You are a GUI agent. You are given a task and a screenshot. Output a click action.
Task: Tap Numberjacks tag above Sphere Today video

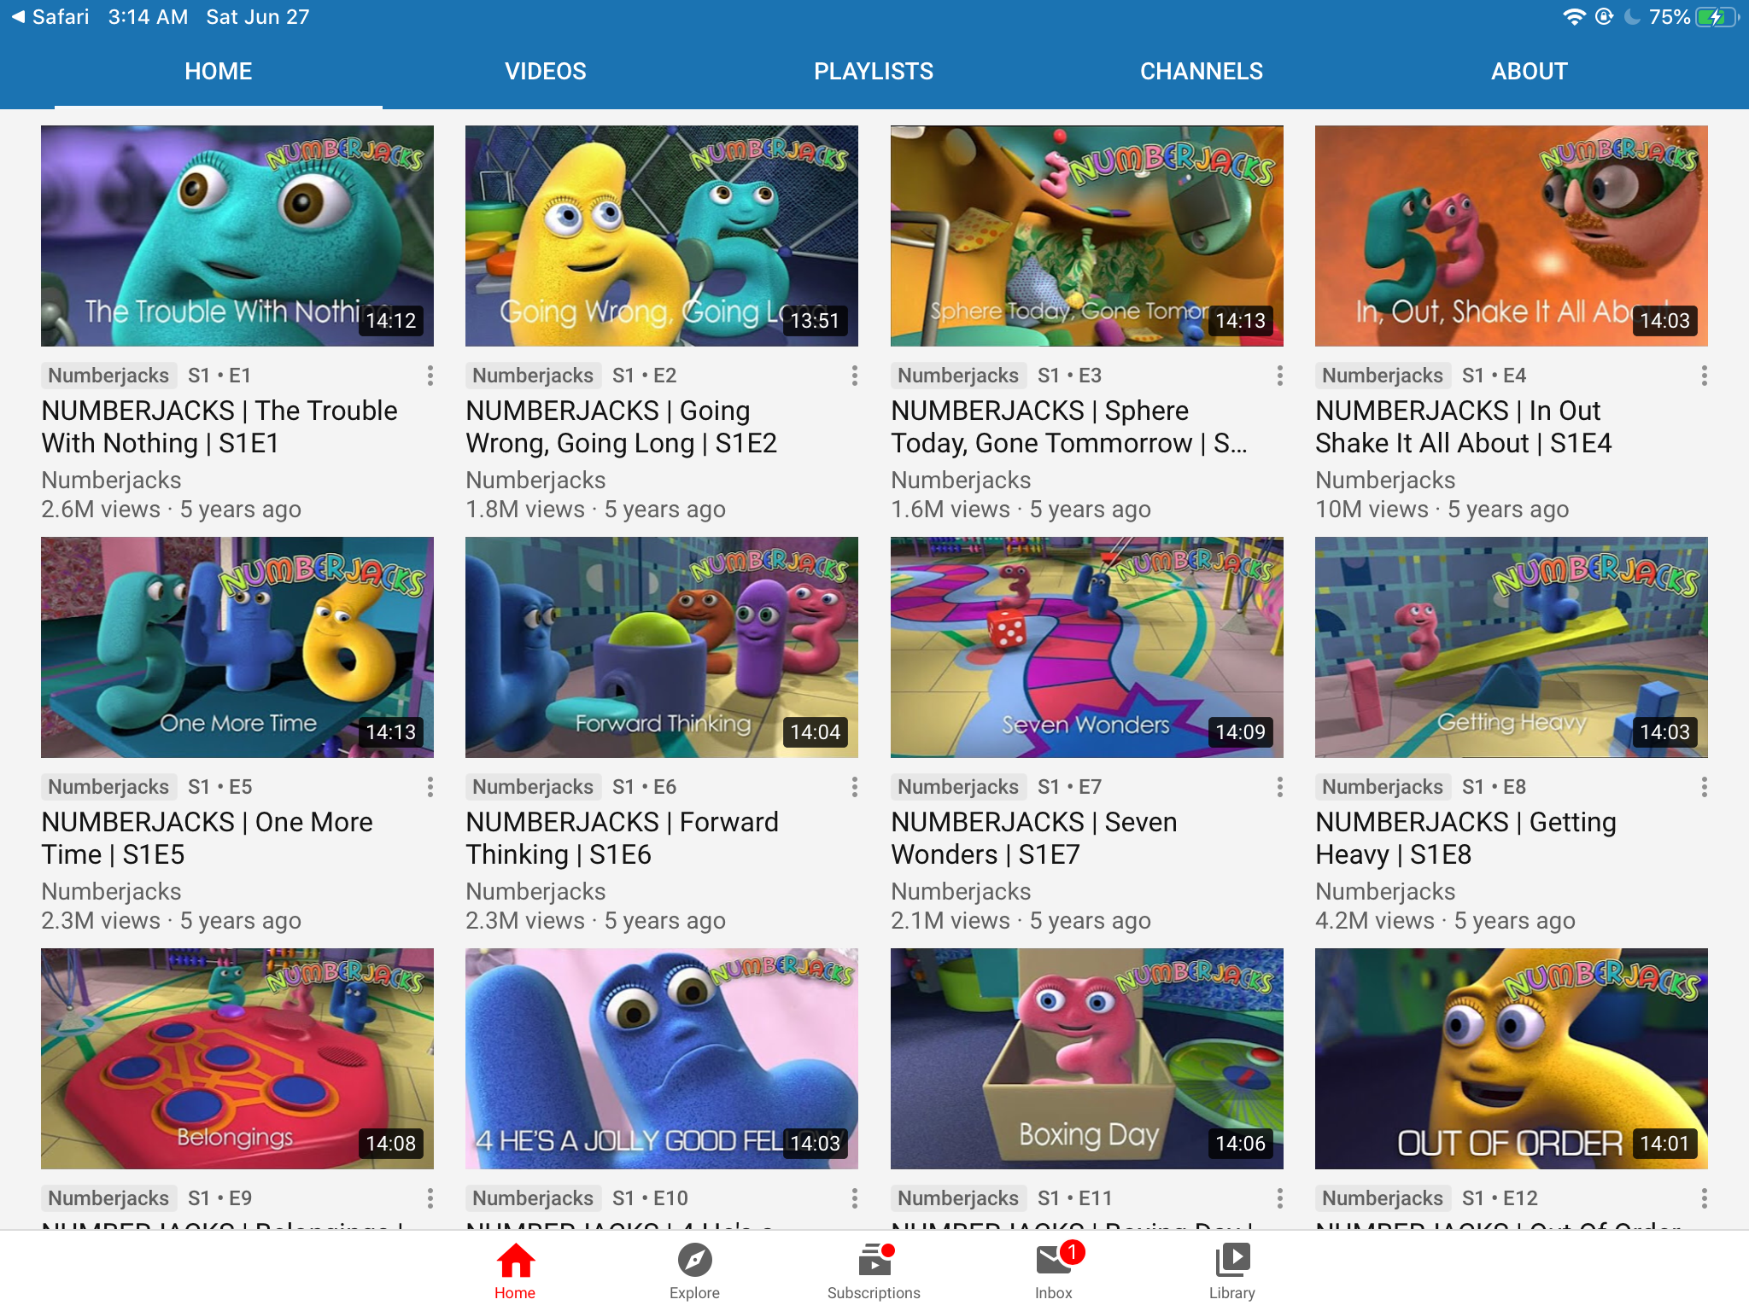[957, 376]
